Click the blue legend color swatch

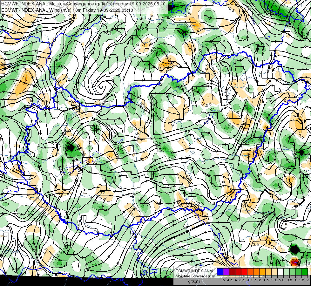tap(220, 272)
